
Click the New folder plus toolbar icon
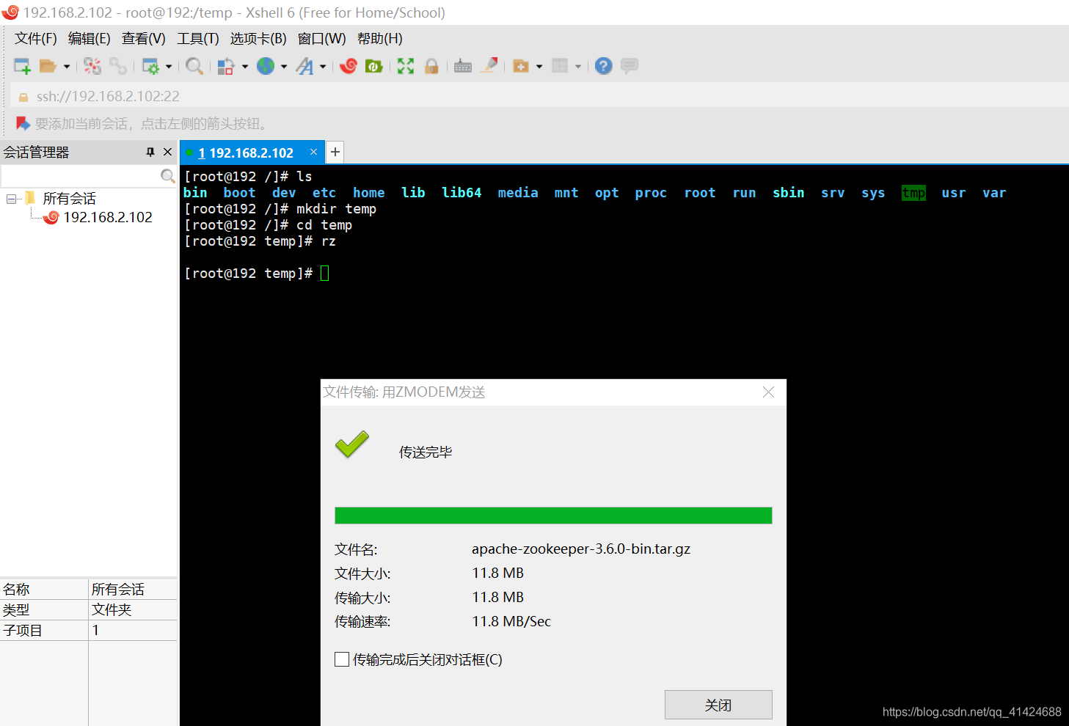[x=521, y=66]
